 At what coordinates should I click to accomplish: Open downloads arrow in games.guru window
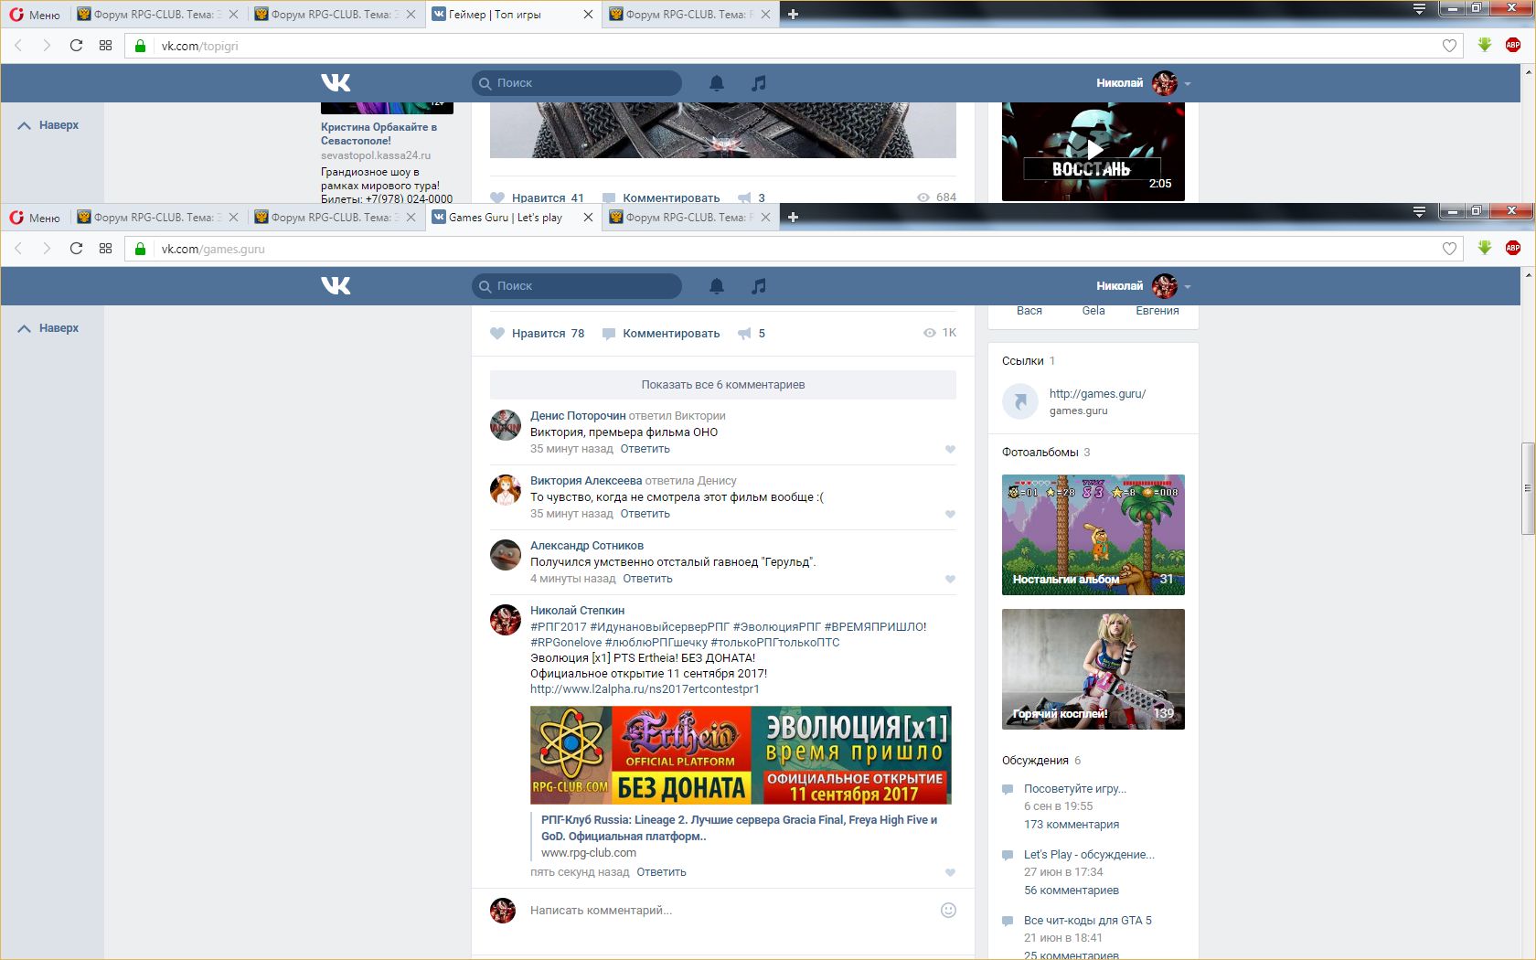[x=1485, y=248]
